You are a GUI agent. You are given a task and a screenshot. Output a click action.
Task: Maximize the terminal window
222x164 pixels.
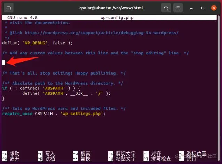coord(203,8)
